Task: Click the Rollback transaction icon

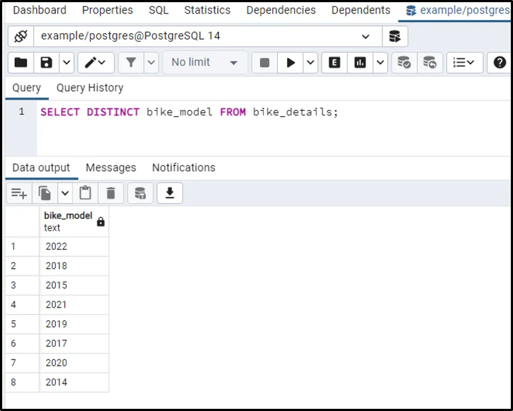Action: [x=429, y=63]
